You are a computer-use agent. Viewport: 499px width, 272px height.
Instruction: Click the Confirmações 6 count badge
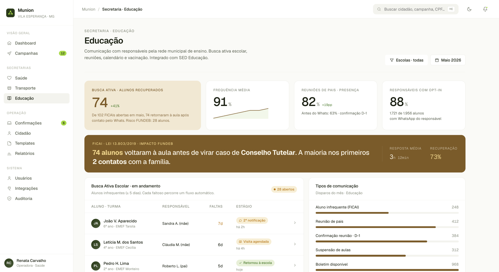point(63,123)
